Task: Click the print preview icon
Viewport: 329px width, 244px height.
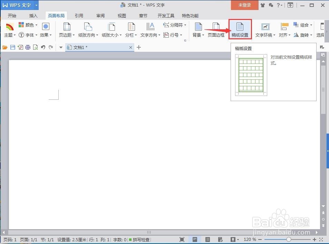Action: click(36, 47)
